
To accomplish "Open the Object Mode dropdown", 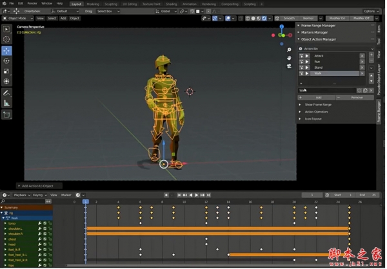I will point(18,18).
